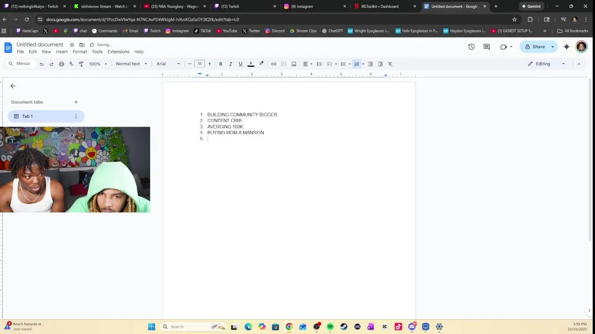Image resolution: width=595 pixels, height=334 pixels.
Task: Click the Increase indent icon
Action: pyautogui.click(x=380, y=64)
